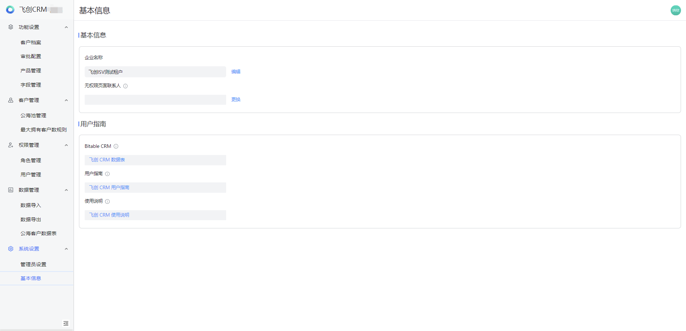Collapse the 功能设置 section chevron

[66, 27]
